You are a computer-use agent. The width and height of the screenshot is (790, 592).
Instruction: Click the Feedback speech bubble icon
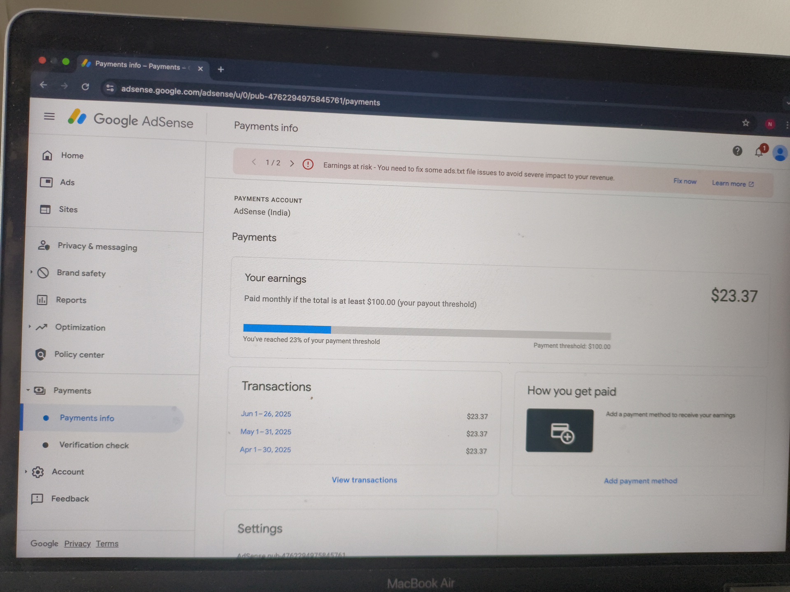37,499
